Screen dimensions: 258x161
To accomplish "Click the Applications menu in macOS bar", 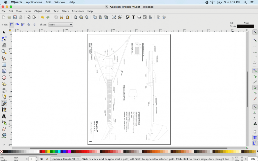I will pos(34,2).
